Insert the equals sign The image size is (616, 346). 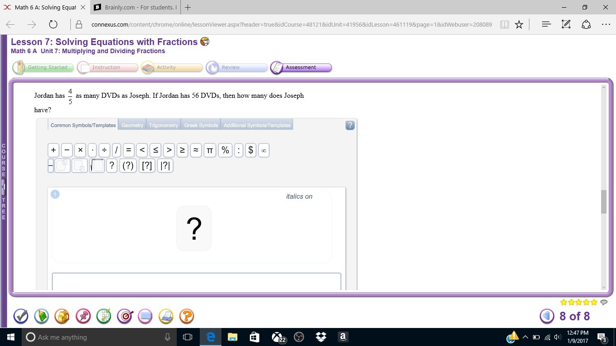coord(129,150)
